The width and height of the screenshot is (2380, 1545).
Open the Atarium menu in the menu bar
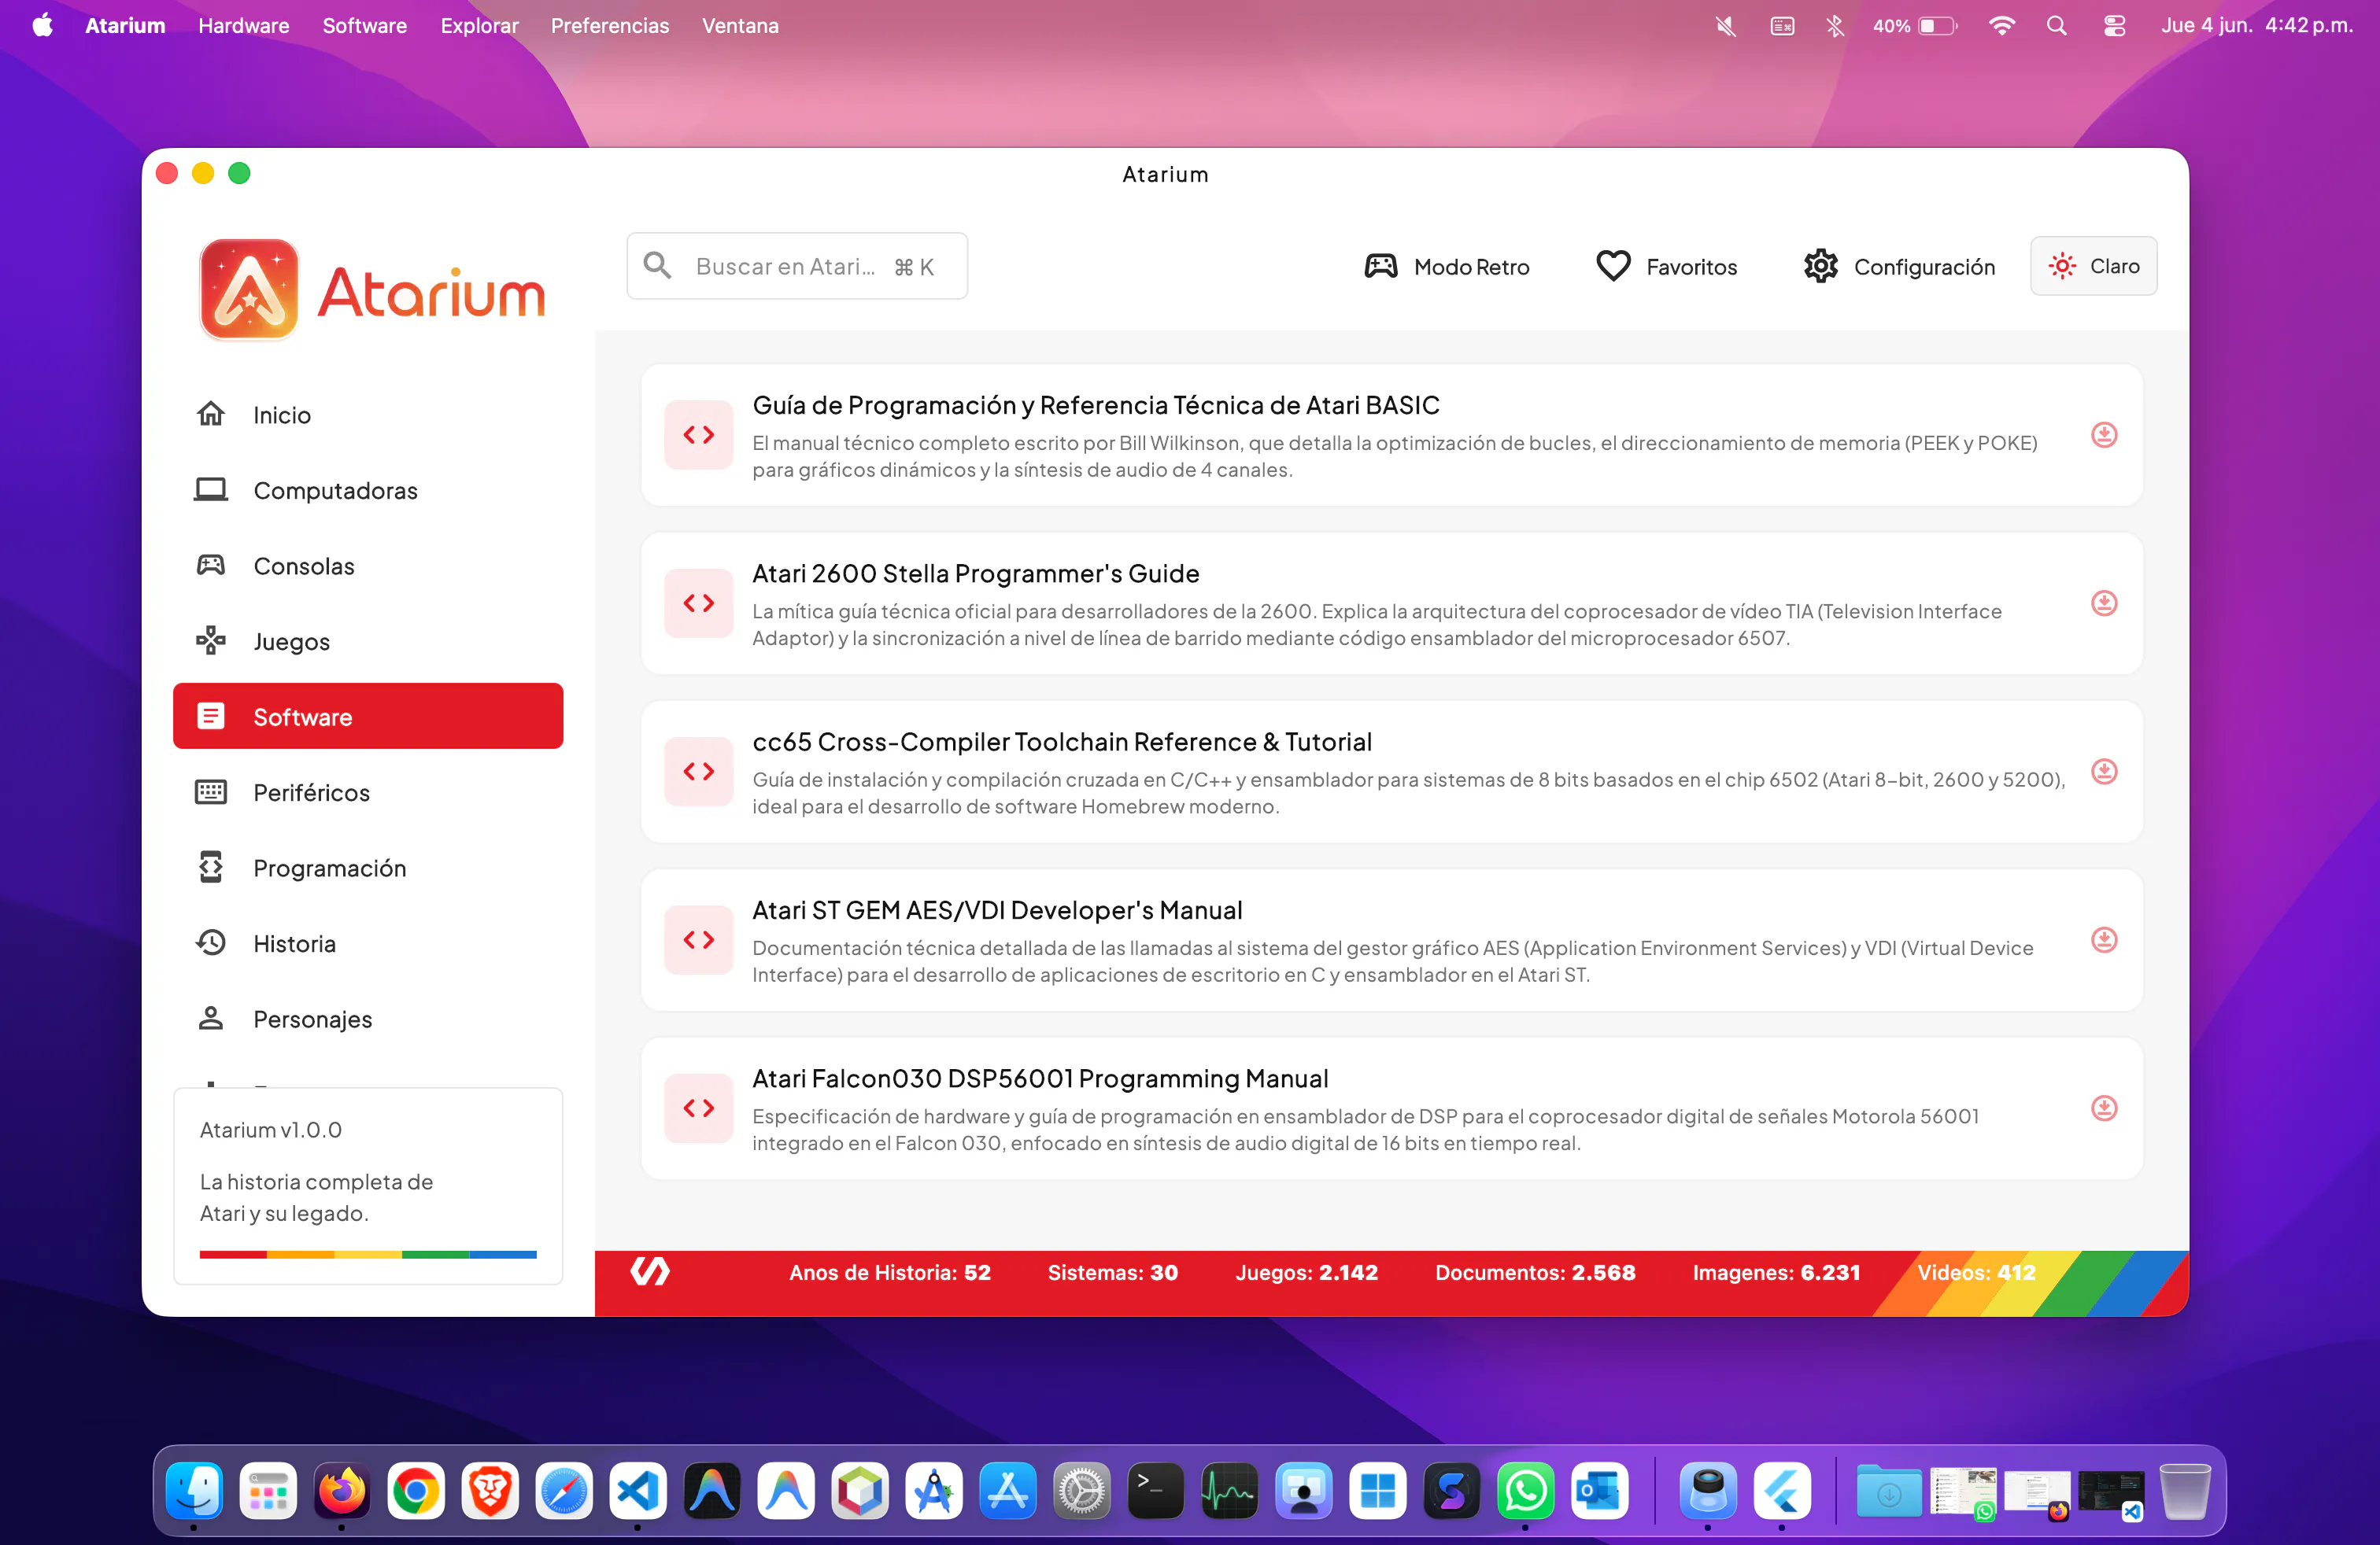(x=125, y=26)
